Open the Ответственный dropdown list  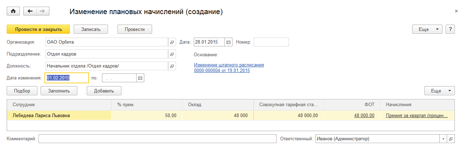pos(444,139)
